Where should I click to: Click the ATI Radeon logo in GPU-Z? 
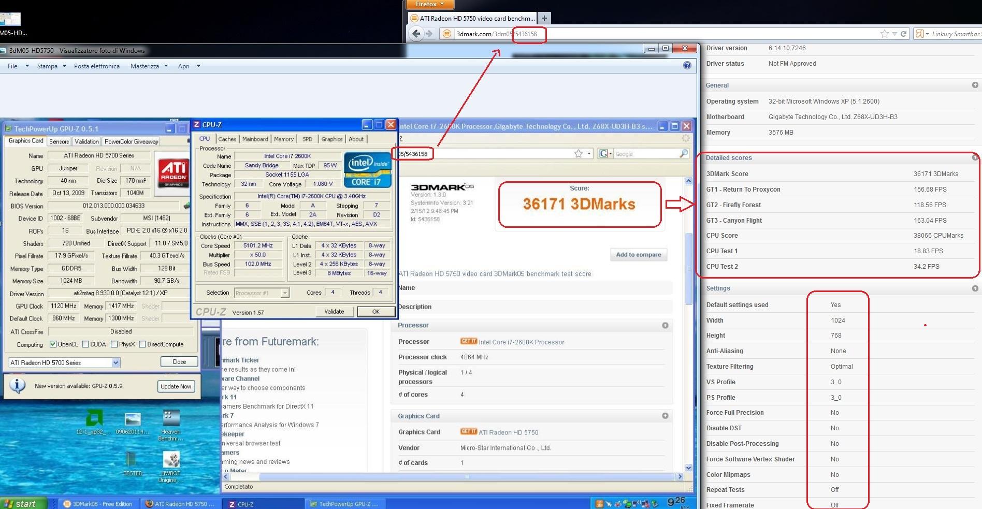(x=173, y=173)
